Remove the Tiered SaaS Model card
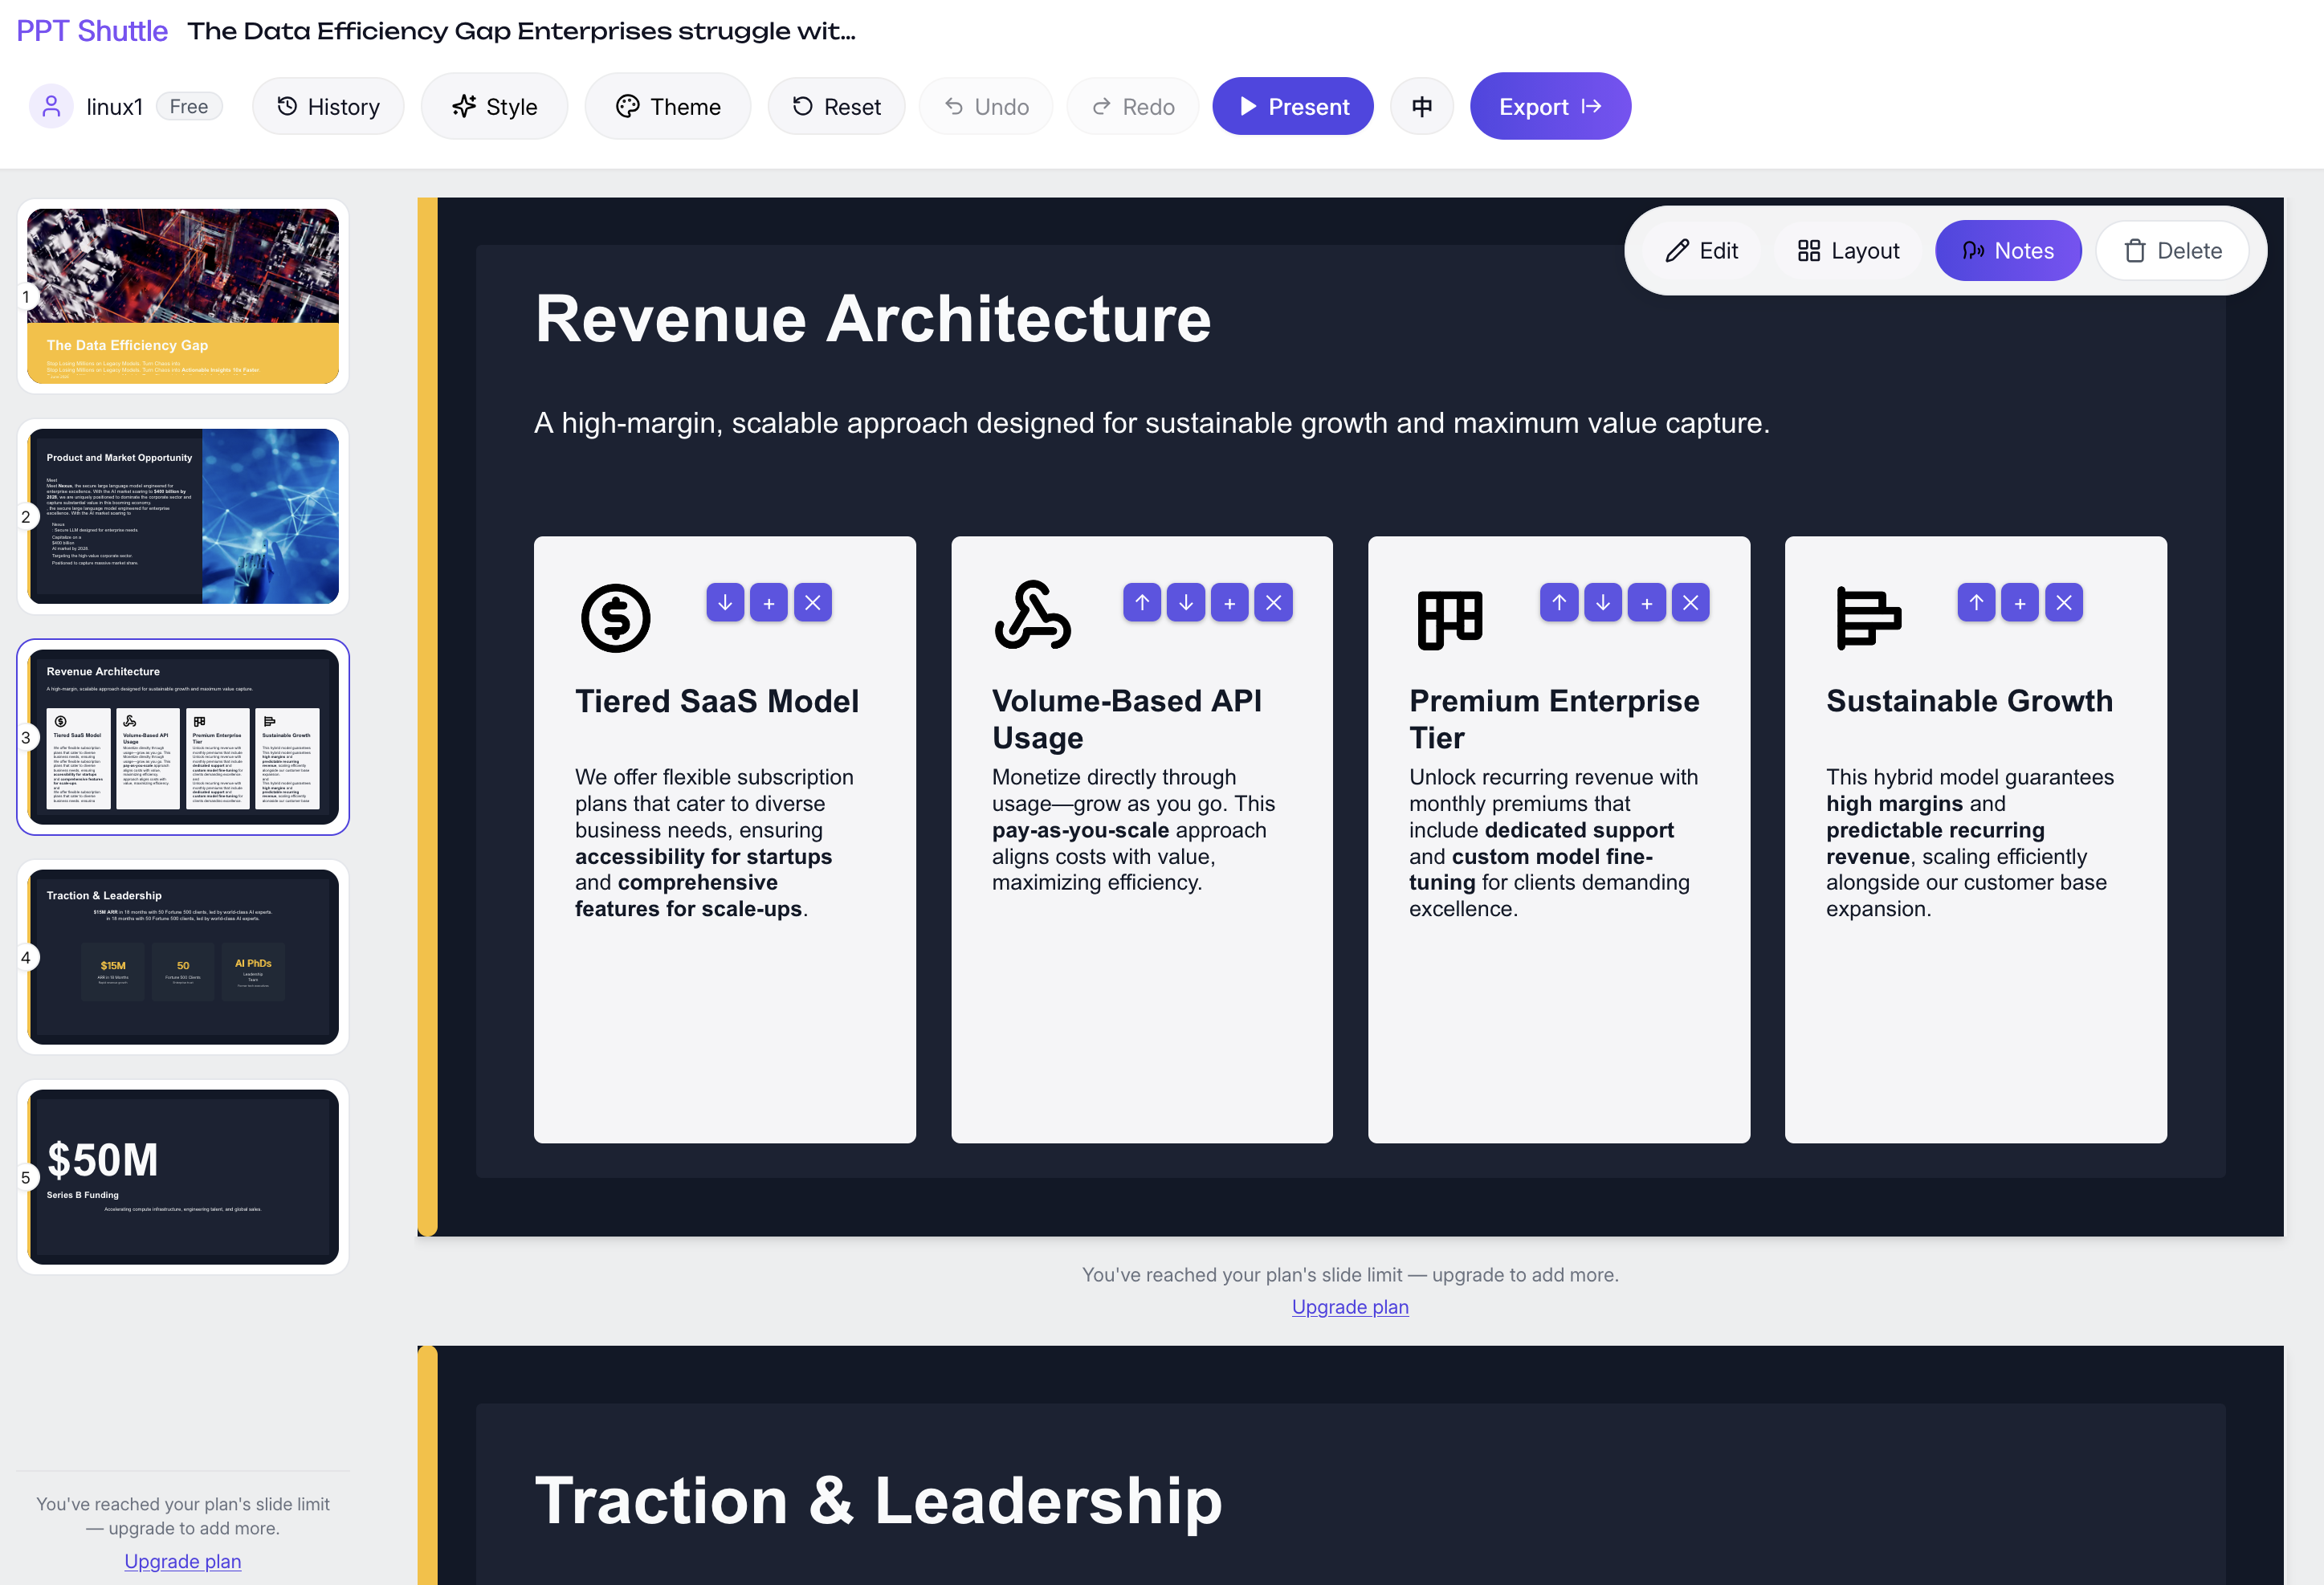Viewport: 2324px width, 1585px height. [813, 603]
